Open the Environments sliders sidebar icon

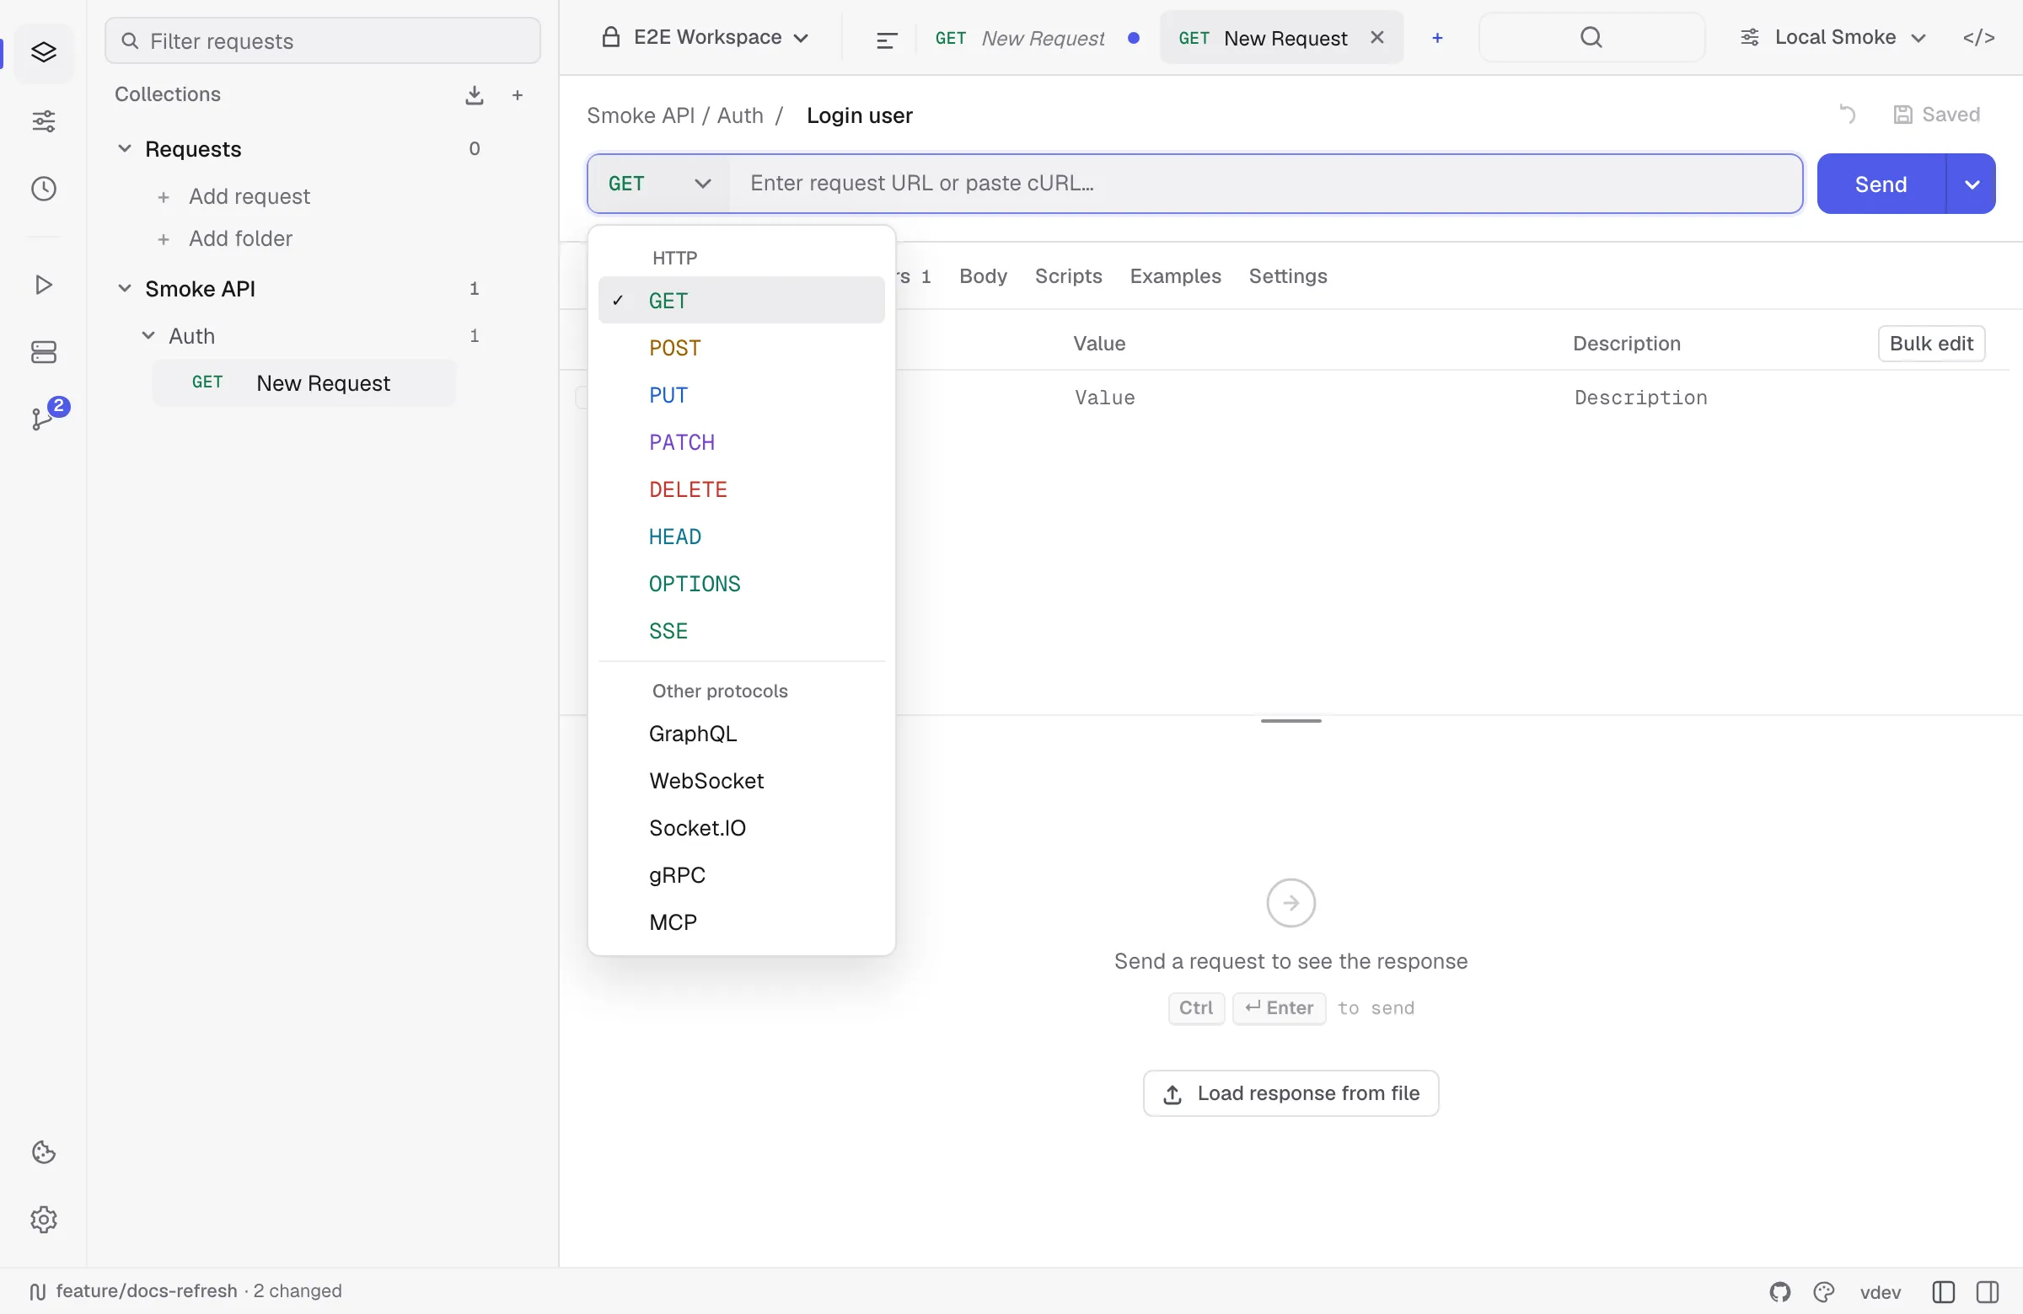click(x=43, y=120)
